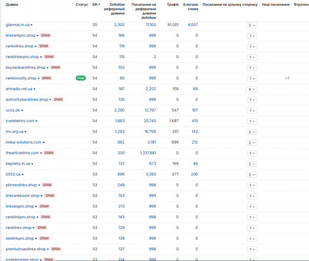Expand target page dropdown for ucoz.de row
This screenshot has width=309, height=261.
click(x=252, y=111)
